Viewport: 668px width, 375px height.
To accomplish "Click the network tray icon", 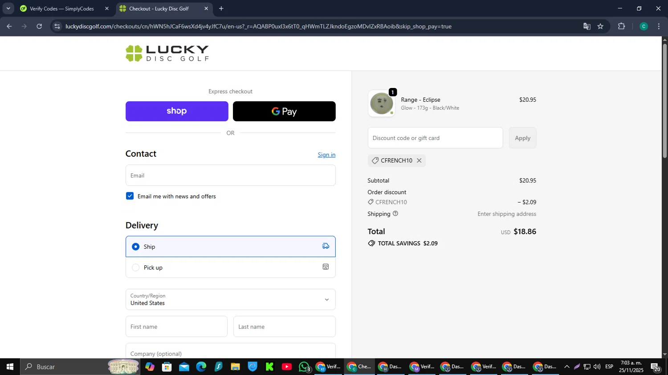I will [587, 367].
